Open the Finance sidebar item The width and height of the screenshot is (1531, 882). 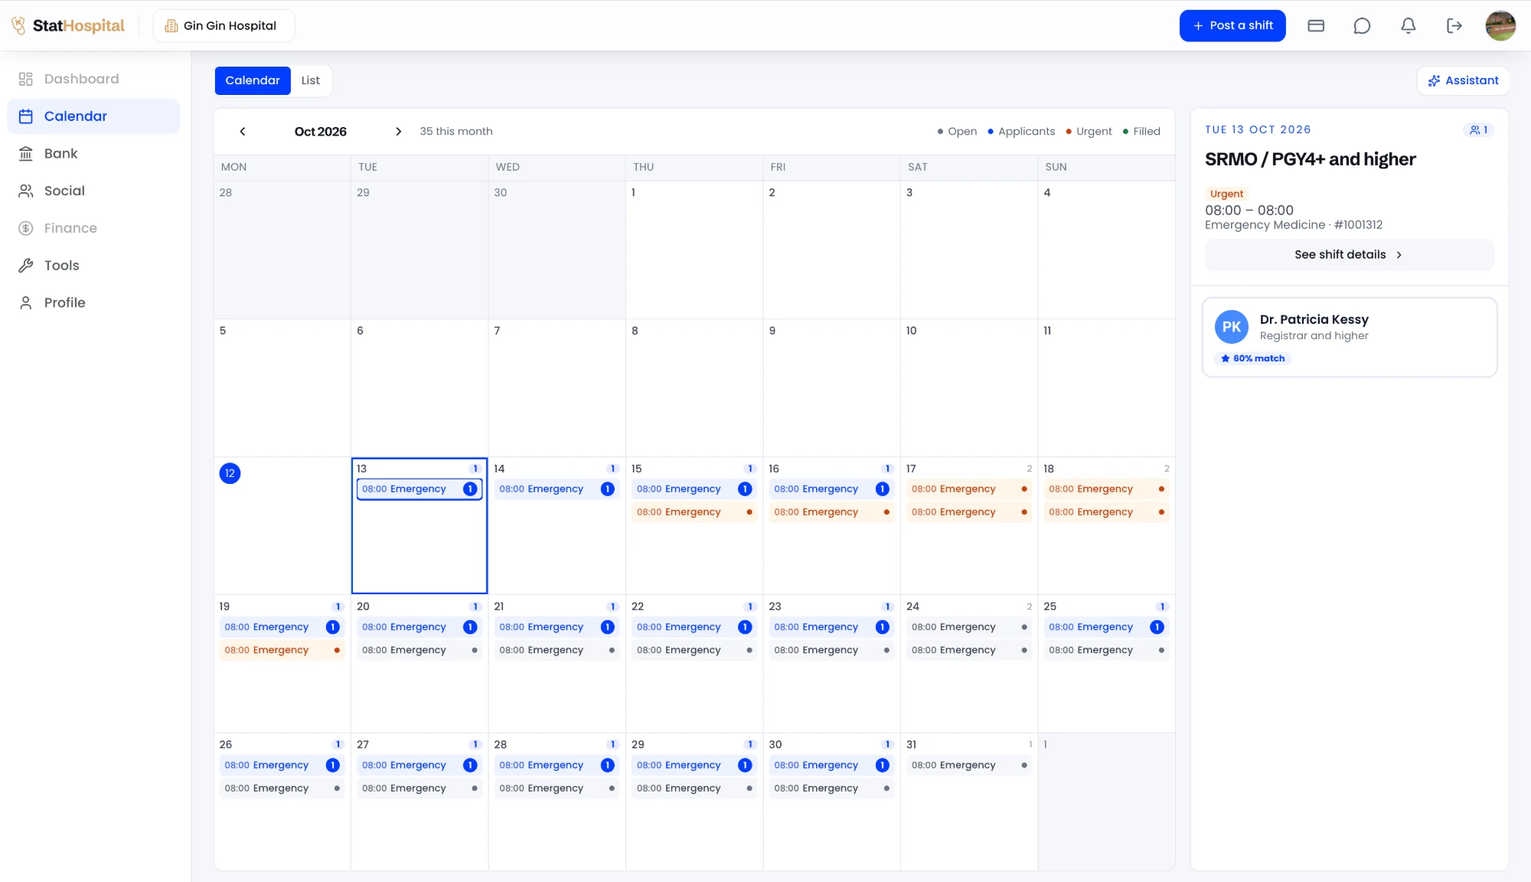click(93, 228)
